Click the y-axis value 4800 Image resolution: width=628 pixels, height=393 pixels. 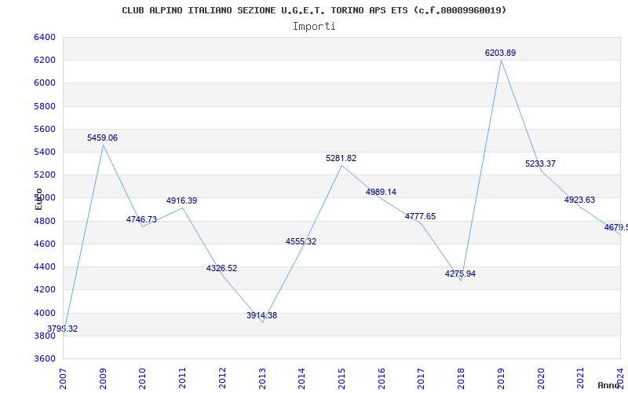45,221
